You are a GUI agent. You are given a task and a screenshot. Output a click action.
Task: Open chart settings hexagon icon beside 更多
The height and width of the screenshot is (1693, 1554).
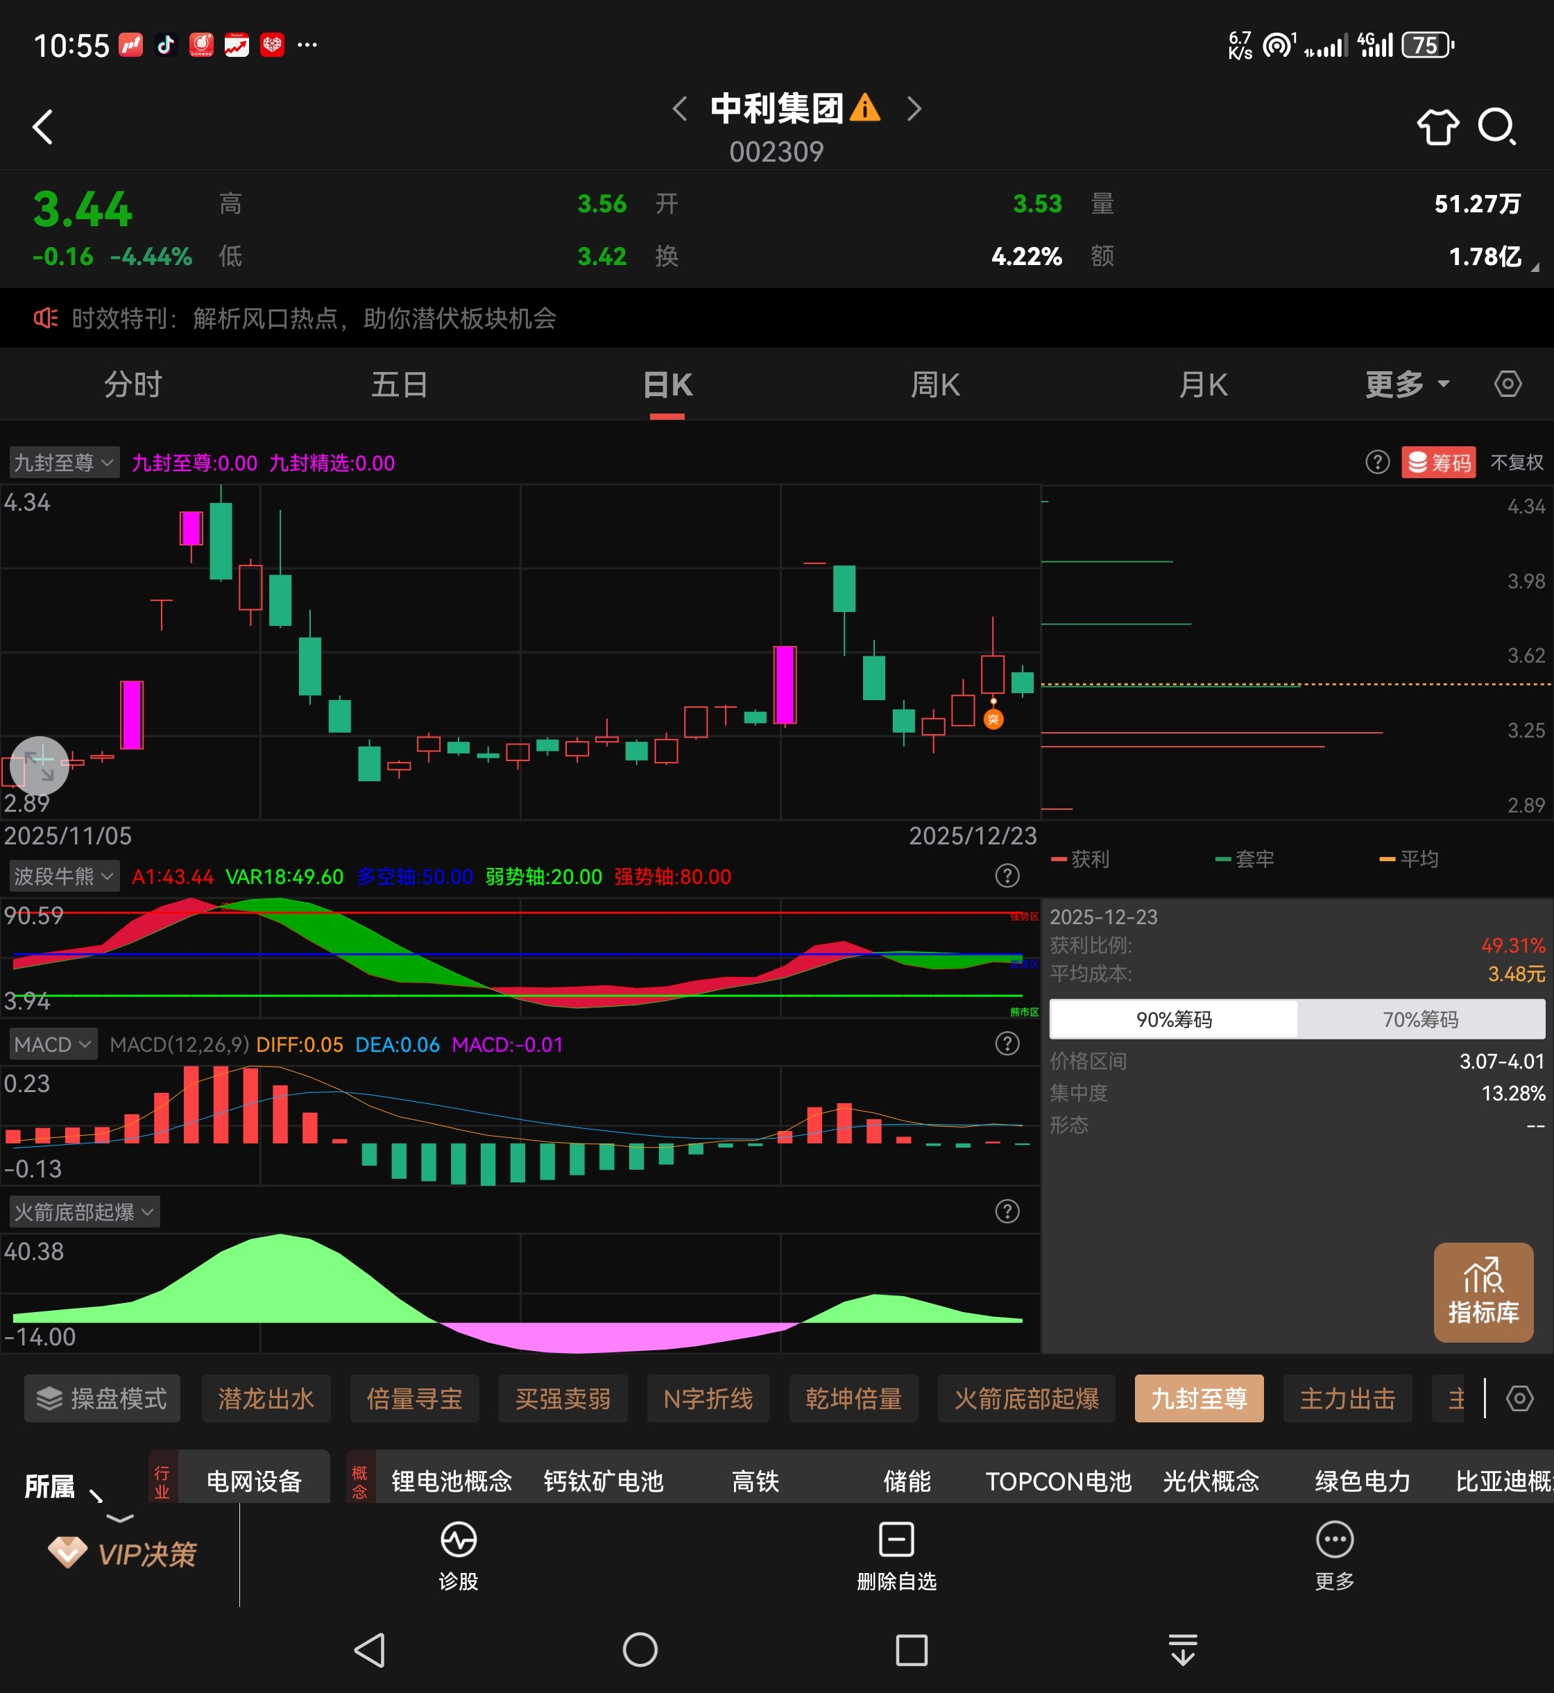tap(1508, 384)
